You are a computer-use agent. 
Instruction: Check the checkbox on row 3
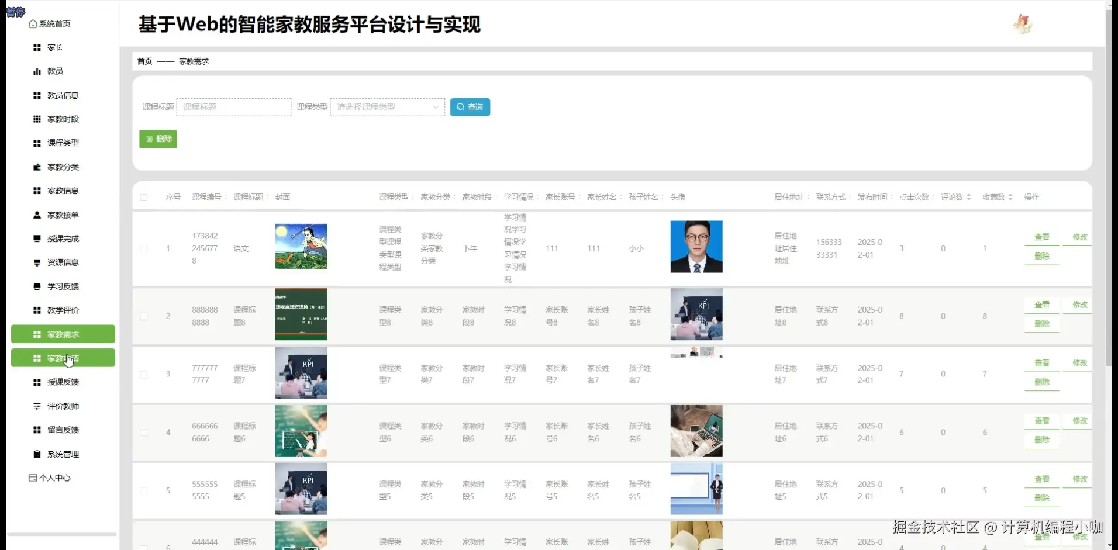coord(144,374)
